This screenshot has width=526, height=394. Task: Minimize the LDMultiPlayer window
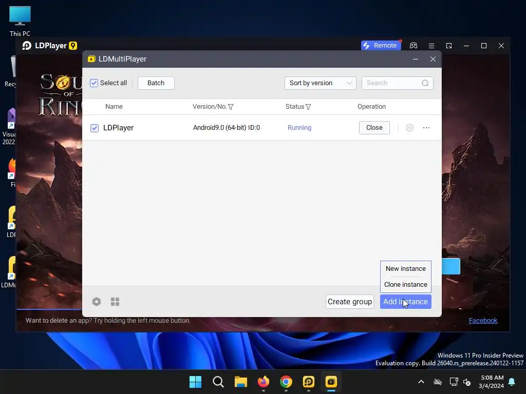point(415,59)
